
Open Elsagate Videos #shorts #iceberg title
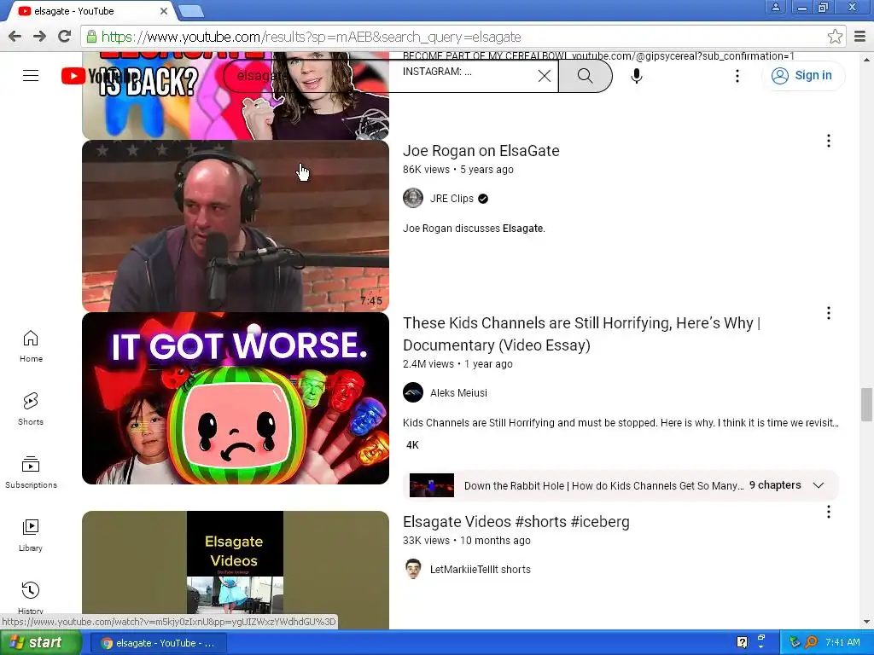pyautogui.click(x=516, y=522)
